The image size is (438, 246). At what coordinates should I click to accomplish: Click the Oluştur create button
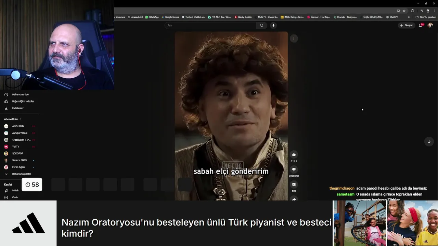(x=407, y=25)
